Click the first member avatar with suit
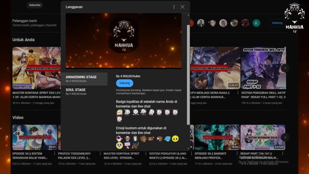 [x=201, y=23]
